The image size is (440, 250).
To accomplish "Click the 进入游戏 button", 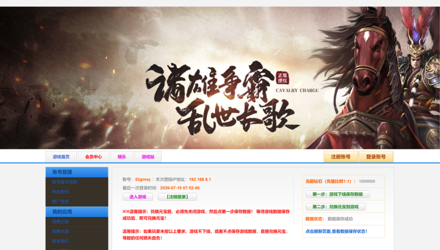I will pyautogui.click(x=138, y=197).
